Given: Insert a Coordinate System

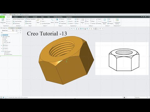Looking at the screenshot, I should 45,24.
